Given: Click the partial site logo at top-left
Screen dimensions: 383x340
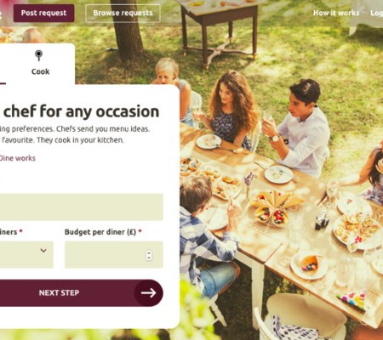Looking at the screenshot, I should tap(1, 14).
